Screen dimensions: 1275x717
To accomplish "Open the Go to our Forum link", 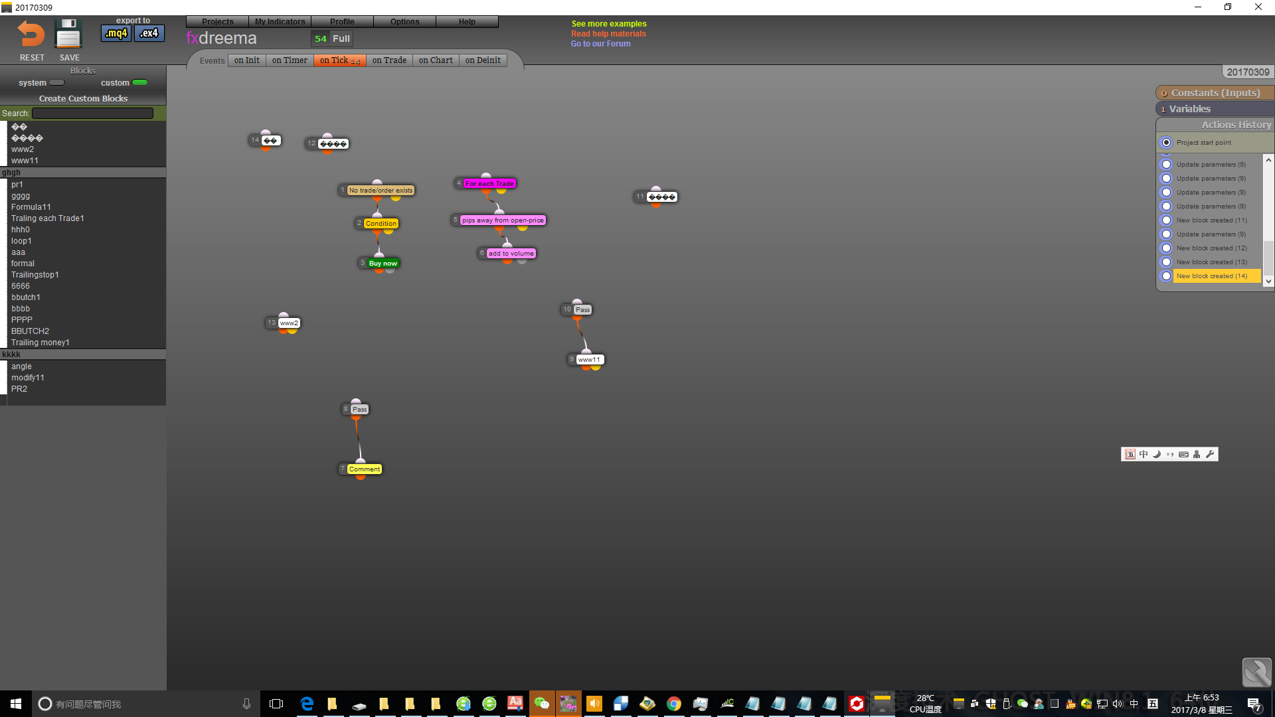I will tap(601, 44).
